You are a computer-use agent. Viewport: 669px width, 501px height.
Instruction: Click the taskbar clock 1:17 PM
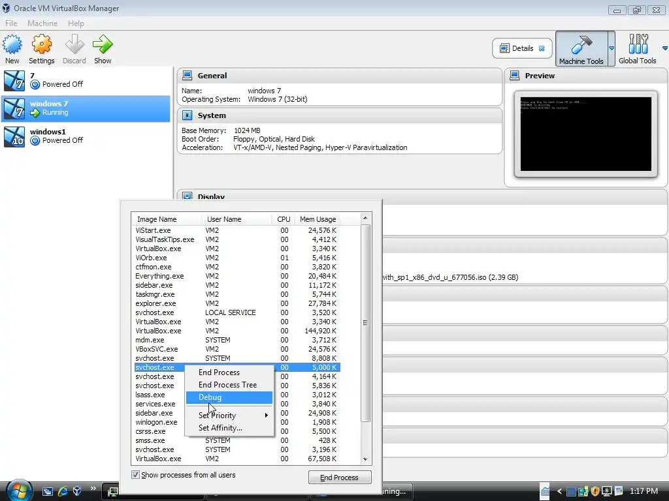pyautogui.click(x=644, y=491)
